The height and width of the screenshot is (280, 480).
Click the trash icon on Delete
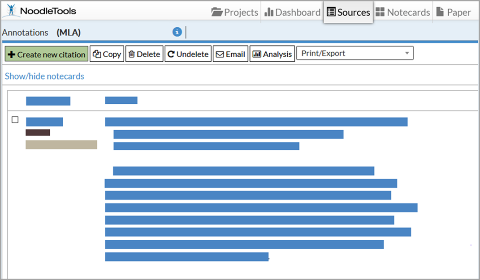click(x=131, y=54)
